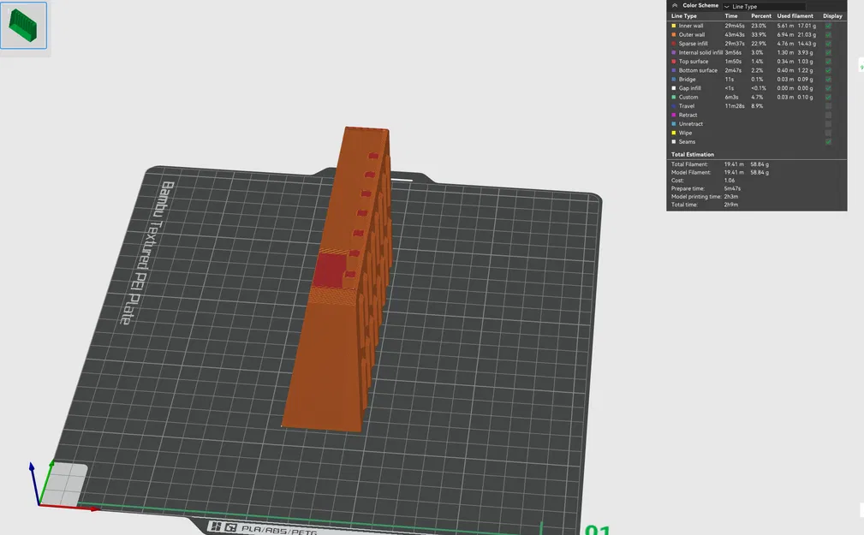Image resolution: width=864 pixels, height=535 pixels.
Task: Click the dark blue Travel swatch
Action: (673, 106)
